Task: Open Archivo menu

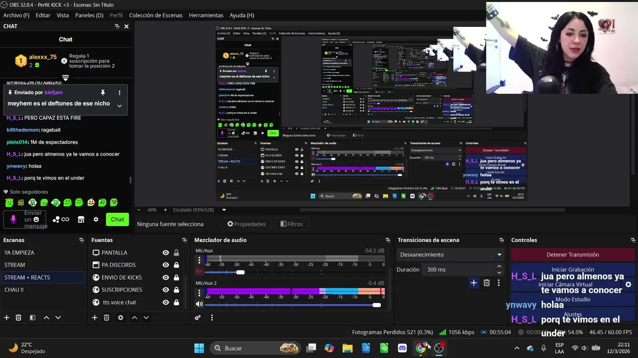Action: [16, 15]
